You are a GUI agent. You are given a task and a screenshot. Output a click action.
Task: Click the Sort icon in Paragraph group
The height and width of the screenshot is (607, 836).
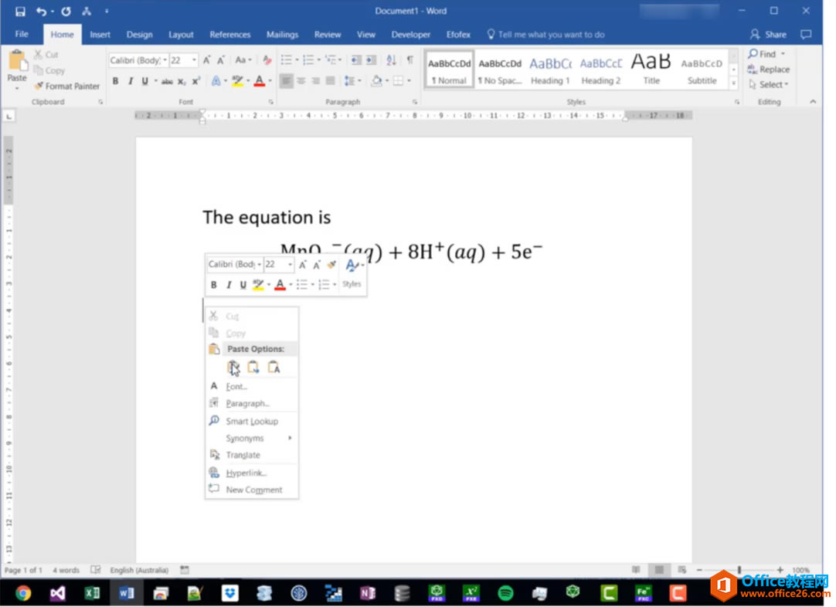pyautogui.click(x=391, y=60)
